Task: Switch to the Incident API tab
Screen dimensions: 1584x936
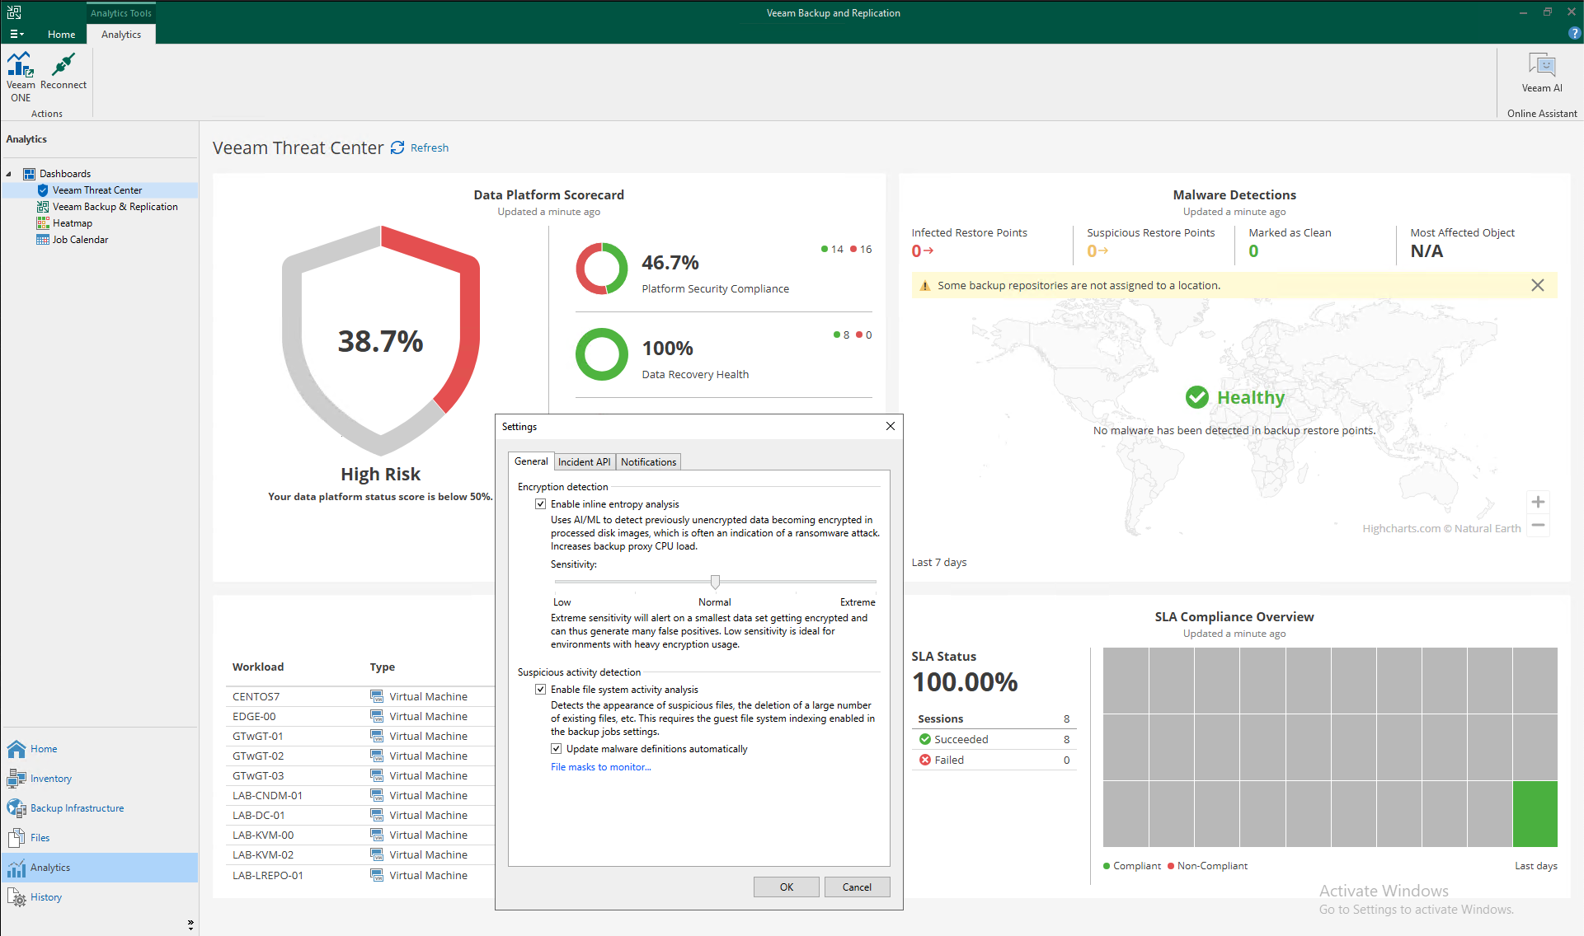Action: click(x=584, y=462)
